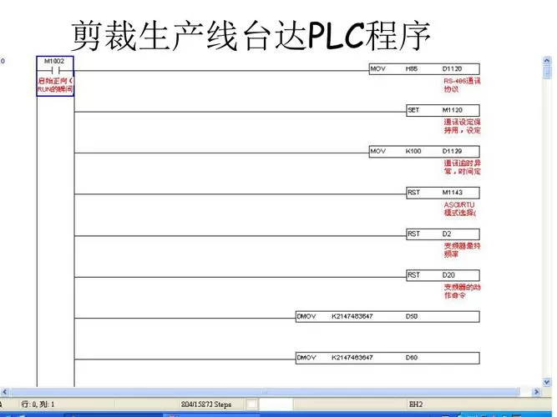Click the ASCII/RTU comment under M1143
This screenshot has height=417, width=557.
460,208
